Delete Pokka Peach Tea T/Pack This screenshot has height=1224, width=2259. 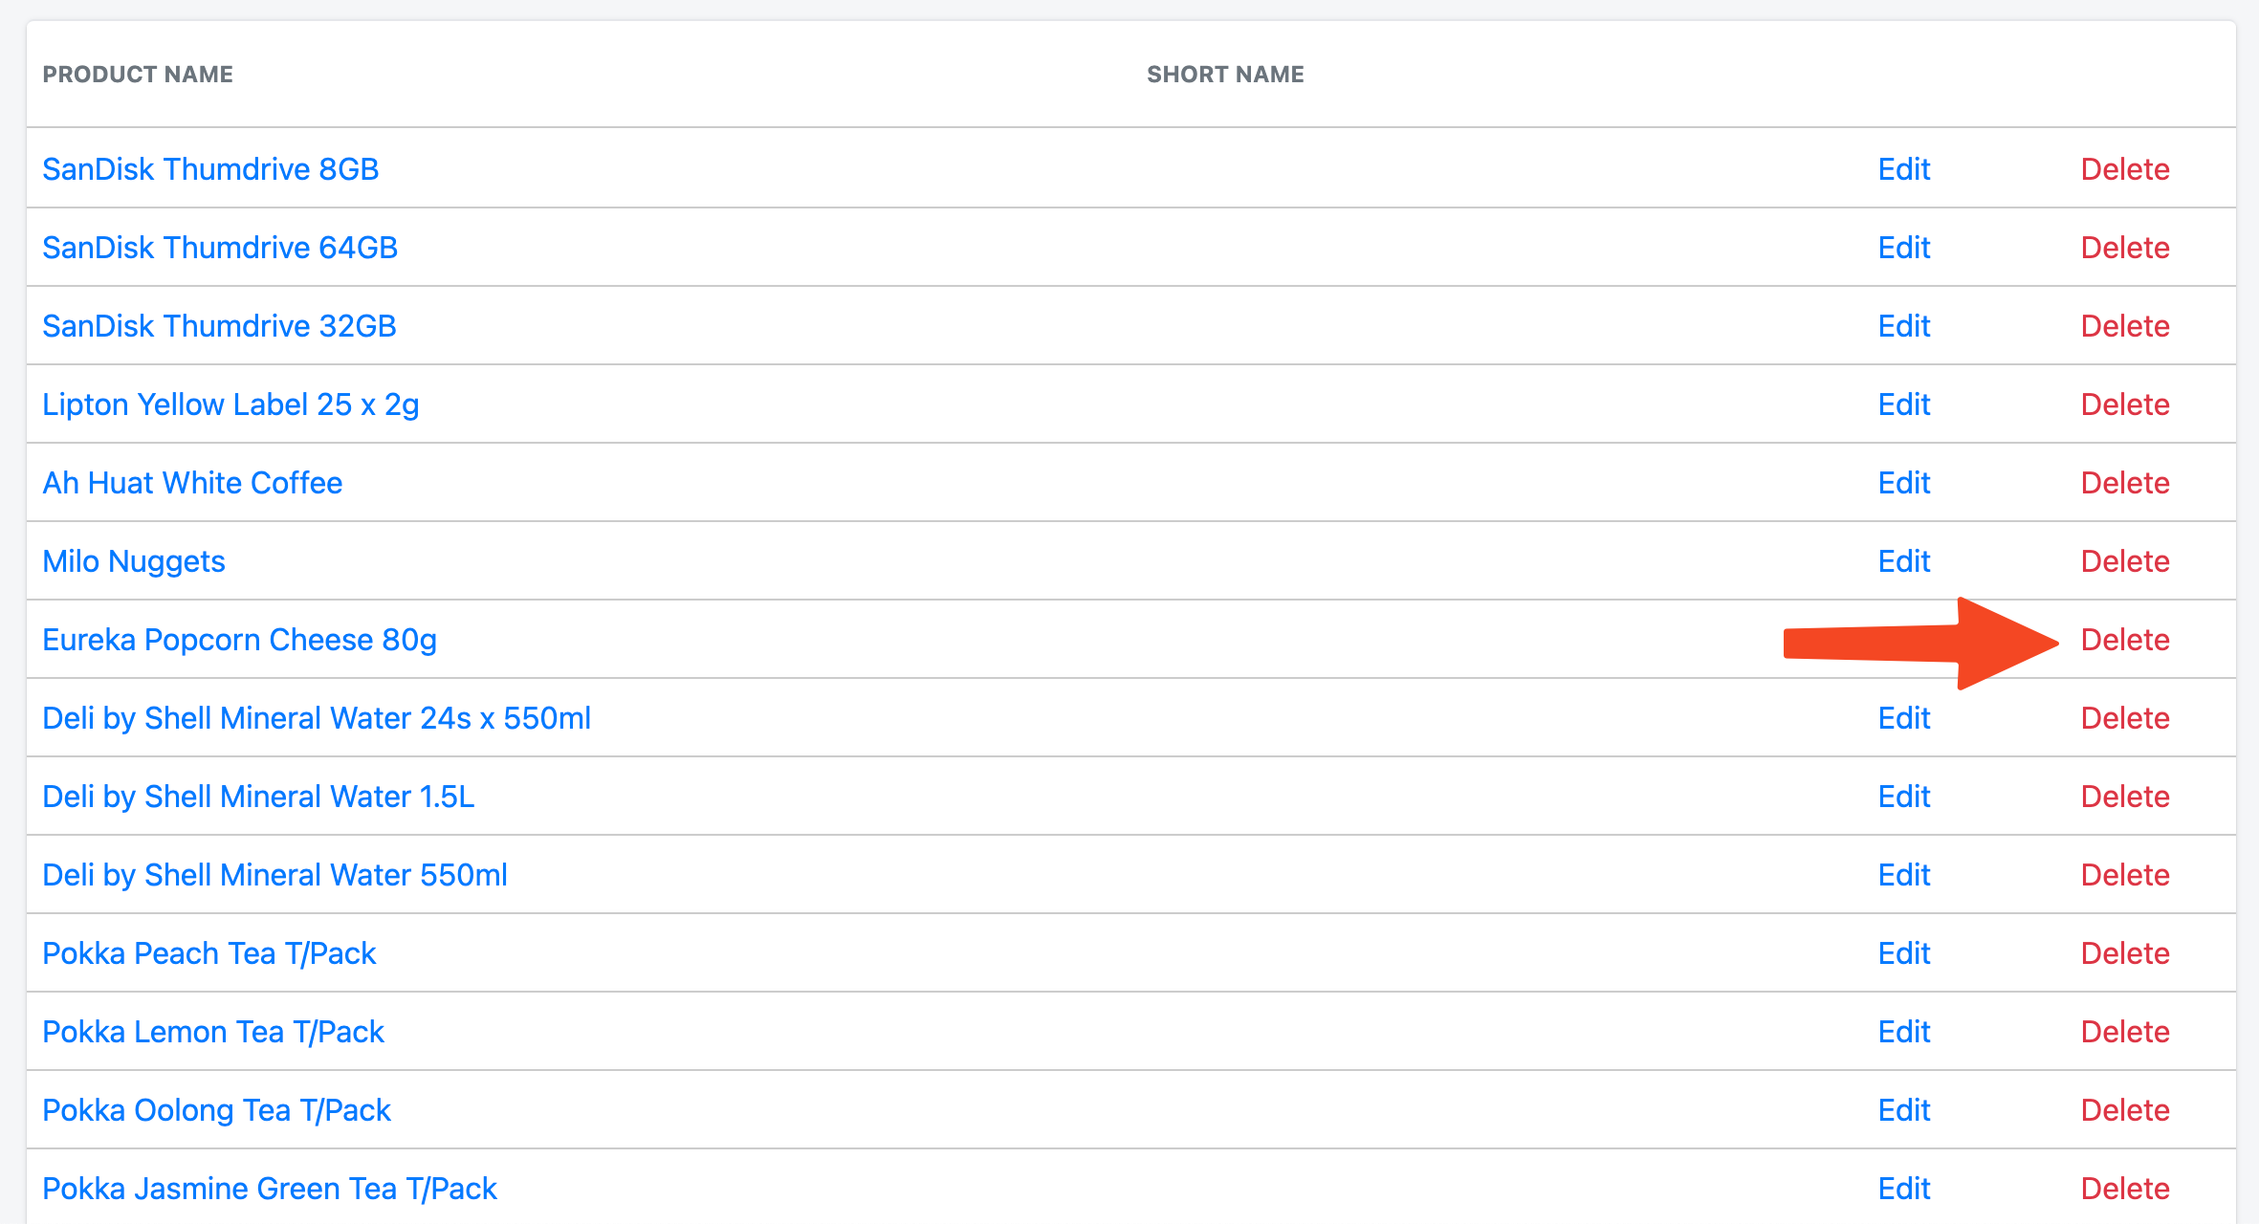click(2125, 953)
